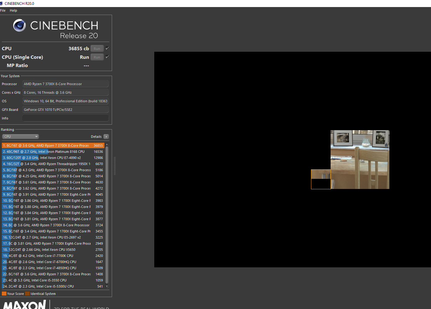
Task: Click the ranking list scrollbar thumb
Action: (107, 214)
